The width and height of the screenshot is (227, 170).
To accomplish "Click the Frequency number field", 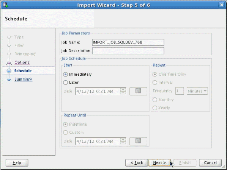I will [180, 91].
